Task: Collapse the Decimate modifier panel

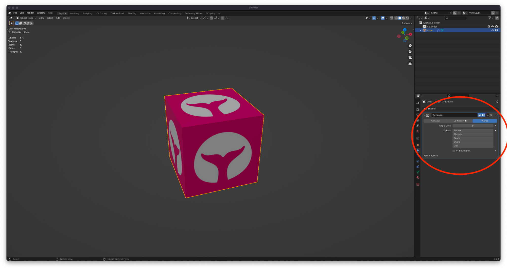Action: 424,115
